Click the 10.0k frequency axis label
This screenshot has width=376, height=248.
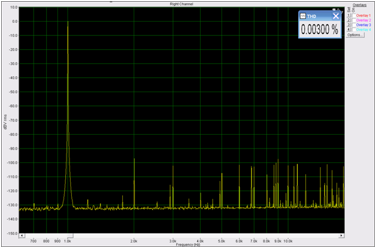coord(288,241)
